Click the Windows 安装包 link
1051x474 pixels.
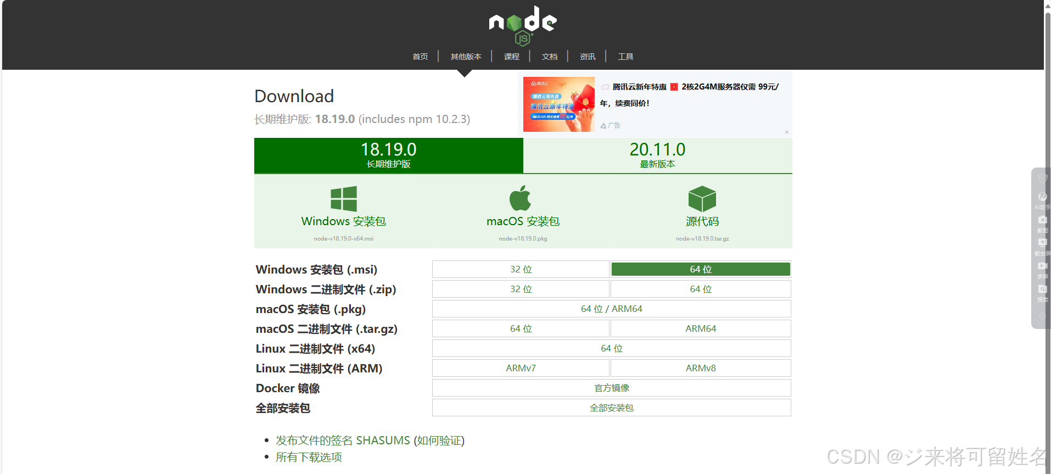click(344, 221)
